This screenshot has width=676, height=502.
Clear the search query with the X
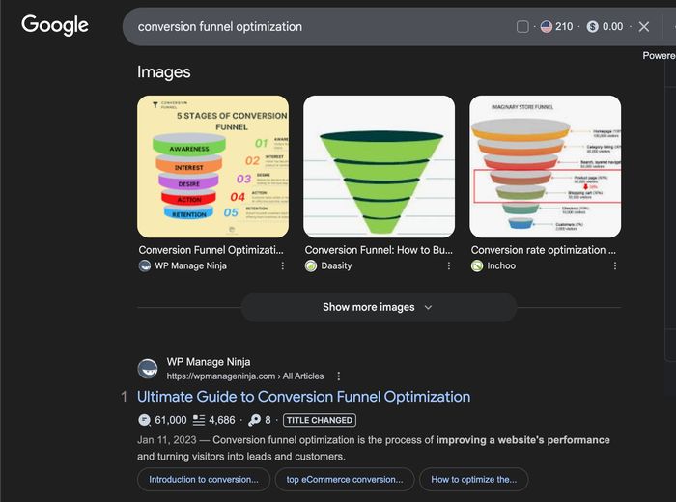pos(644,27)
